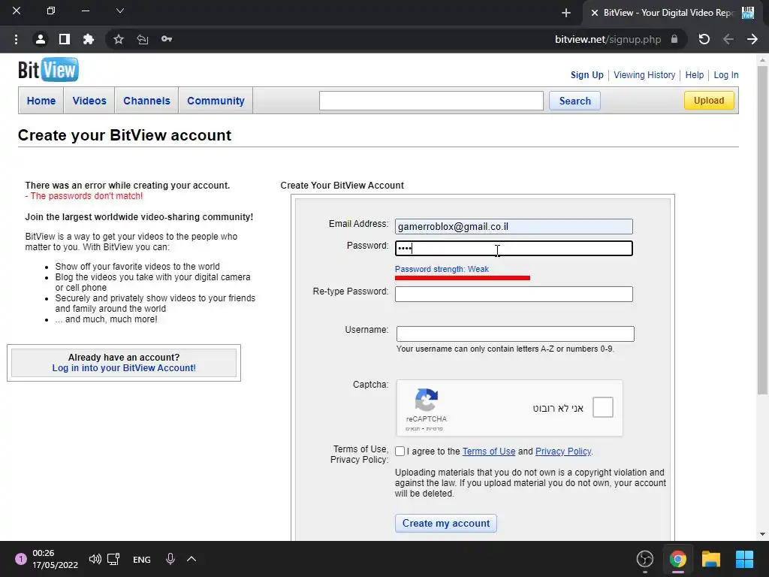Go back using the left arrow
The height and width of the screenshot is (577, 769).
pos(728,39)
